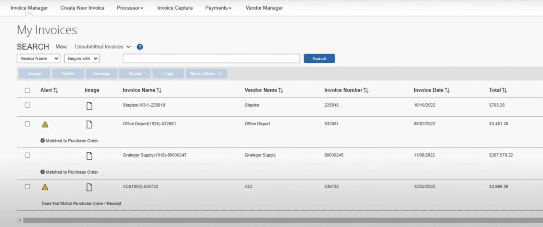Open invoice Staples(1031)-225819
This screenshot has width=543, height=227.
coord(144,105)
